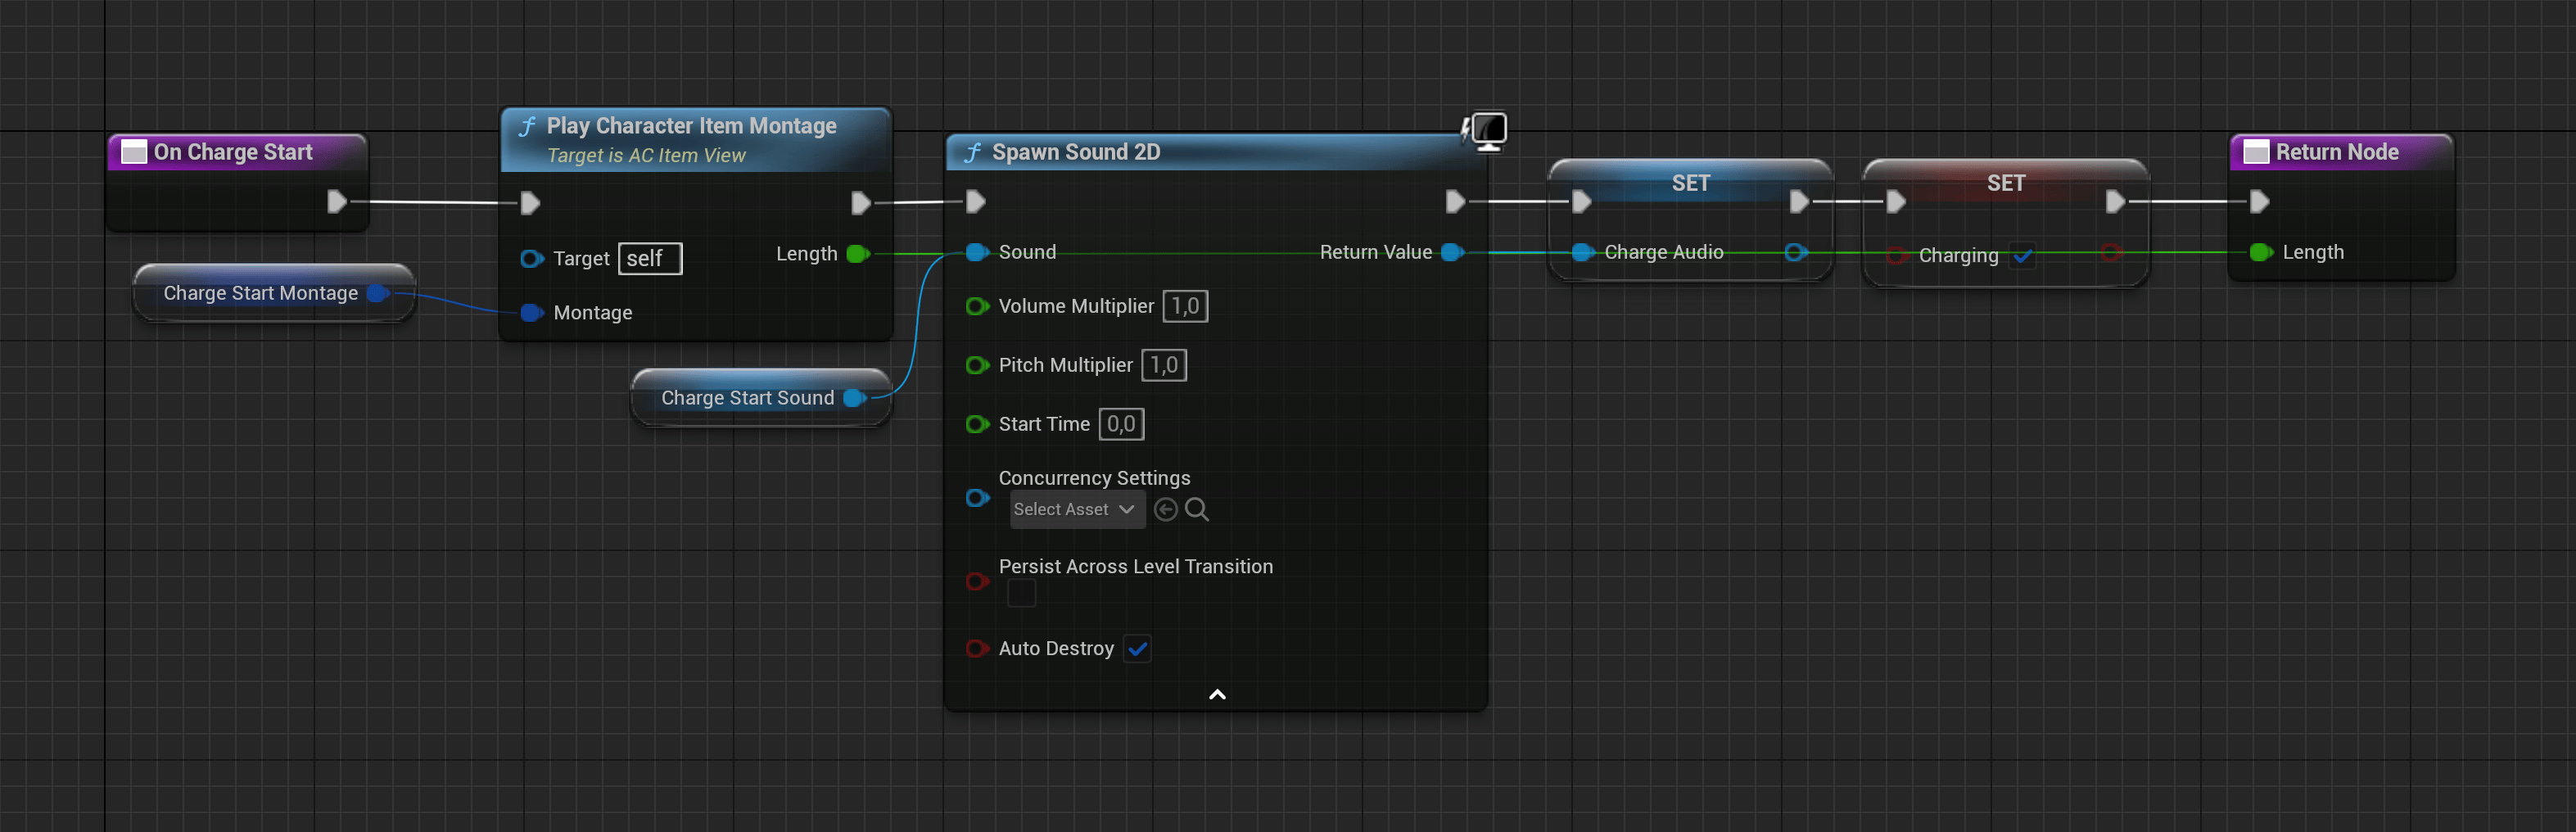Viewport: 2576px width, 832px height.
Task: Collapse Spawn Sound 2D advanced pins
Action: tap(1217, 694)
